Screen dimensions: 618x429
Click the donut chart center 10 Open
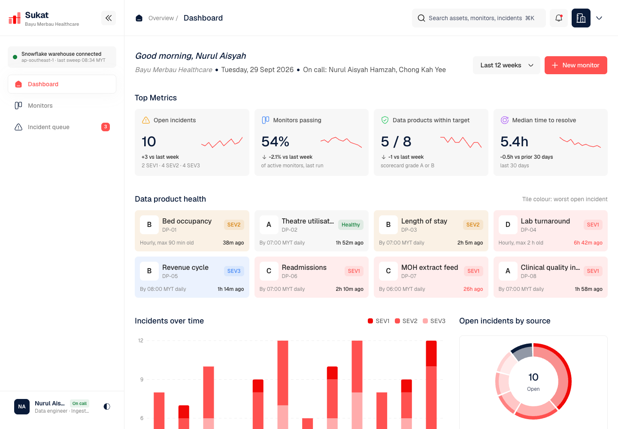coord(533,381)
